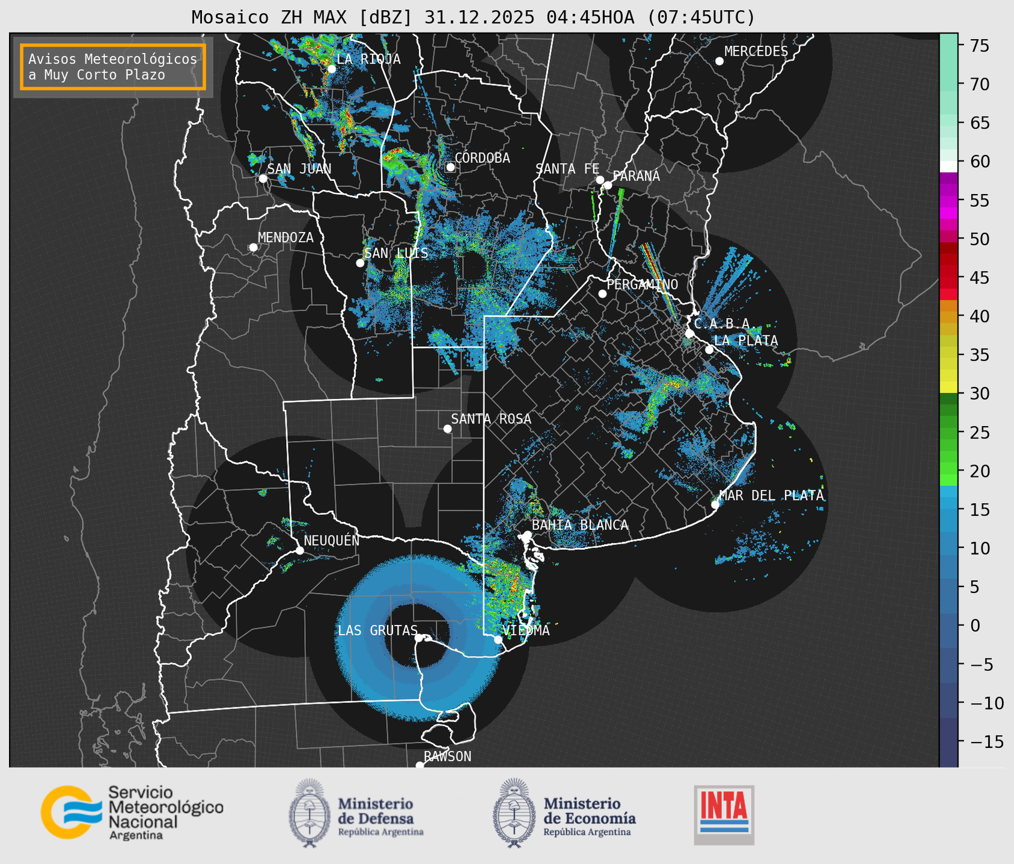
Task: Click the Servicio Meteorológico Nacional logo
Action: coord(132,812)
